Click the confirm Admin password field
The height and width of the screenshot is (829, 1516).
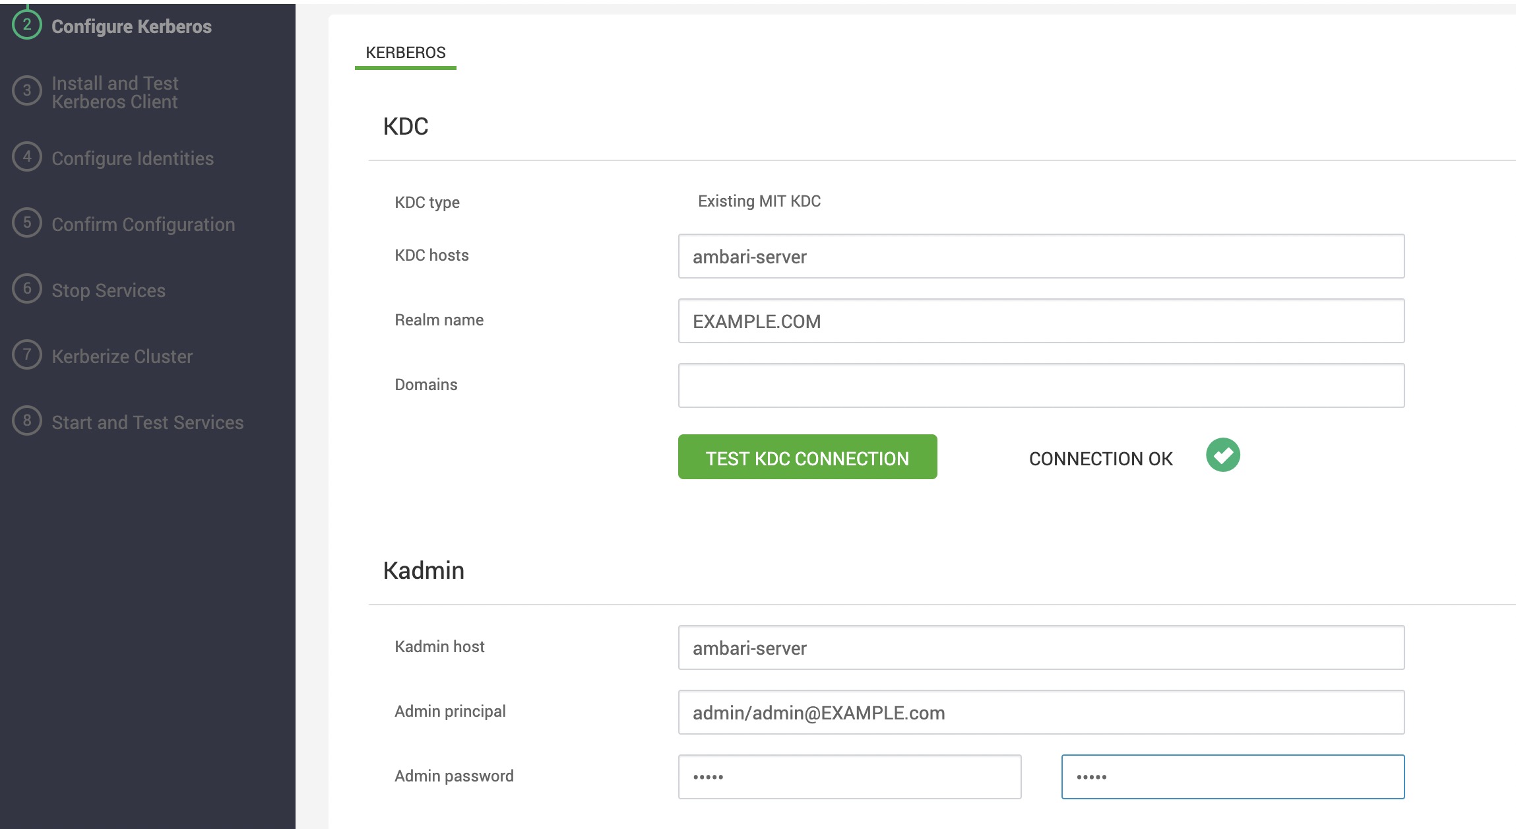1232,777
